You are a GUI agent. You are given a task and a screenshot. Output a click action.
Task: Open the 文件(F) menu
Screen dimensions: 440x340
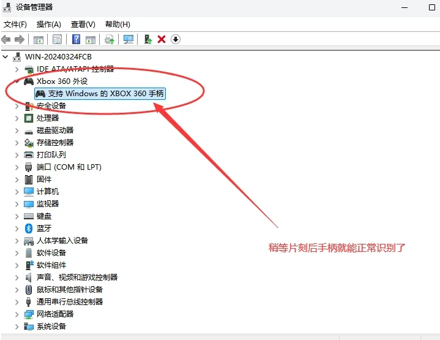click(x=15, y=25)
